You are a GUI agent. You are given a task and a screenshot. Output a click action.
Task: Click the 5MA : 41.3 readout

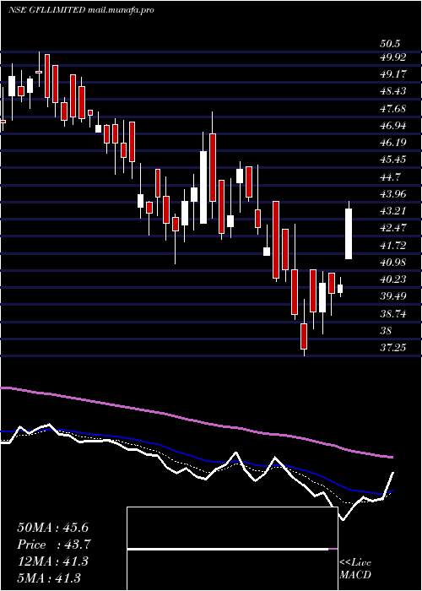49,578
